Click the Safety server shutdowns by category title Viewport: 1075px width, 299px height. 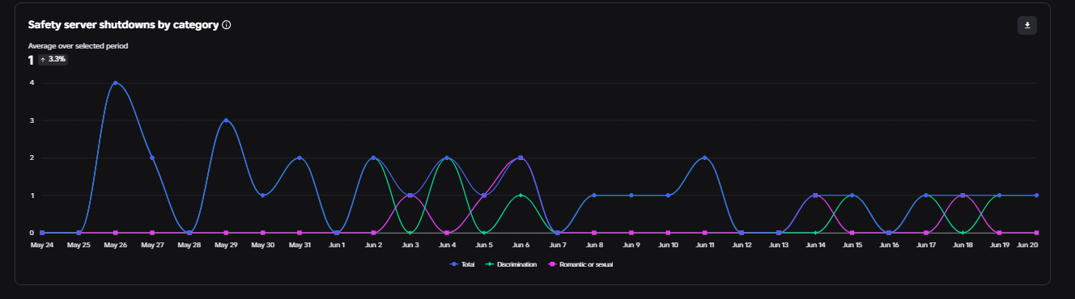click(x=123, y=25)
